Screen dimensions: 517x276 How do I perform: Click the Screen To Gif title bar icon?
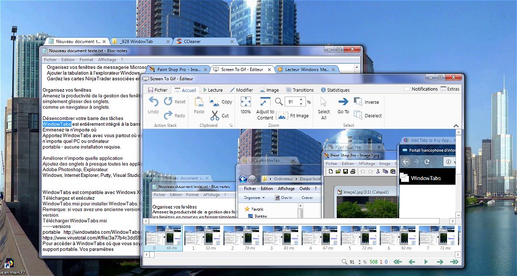click(x=146, y=79)
